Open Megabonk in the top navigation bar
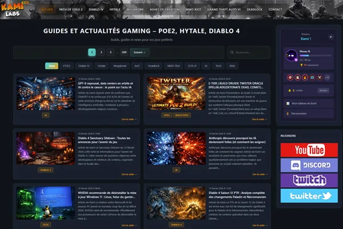Image resolution: width=343 pixels, height=229 pixels. click(x=135, y=9)
